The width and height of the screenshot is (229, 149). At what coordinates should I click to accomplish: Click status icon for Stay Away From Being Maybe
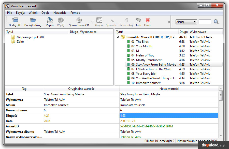pos(128,64)
